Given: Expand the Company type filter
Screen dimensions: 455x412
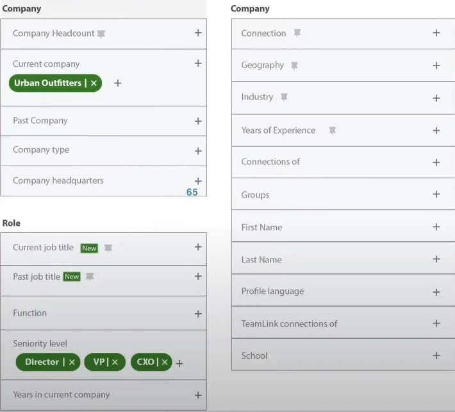Looking at the screenshot, I should [x=198, y=151].
